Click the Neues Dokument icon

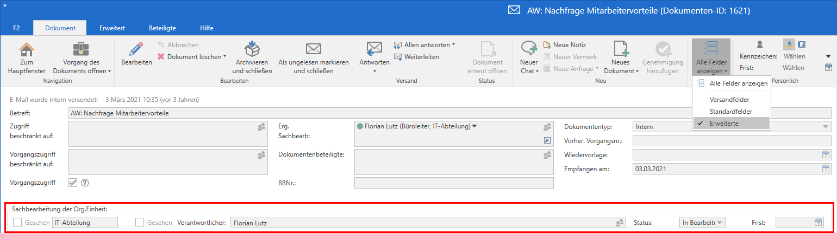[x=620, y=50]
